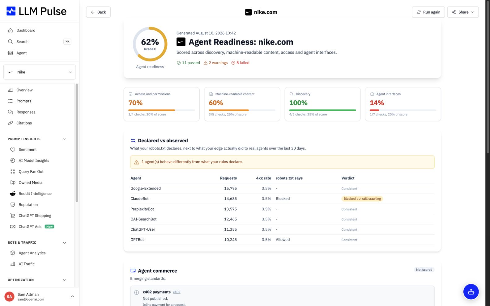Viewport: 490px width, 306px height.
Task: Click the ⌘K shortcut badge
Action: (67, 42)
